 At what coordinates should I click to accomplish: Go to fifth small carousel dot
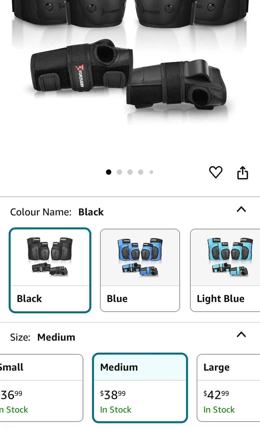151,172
